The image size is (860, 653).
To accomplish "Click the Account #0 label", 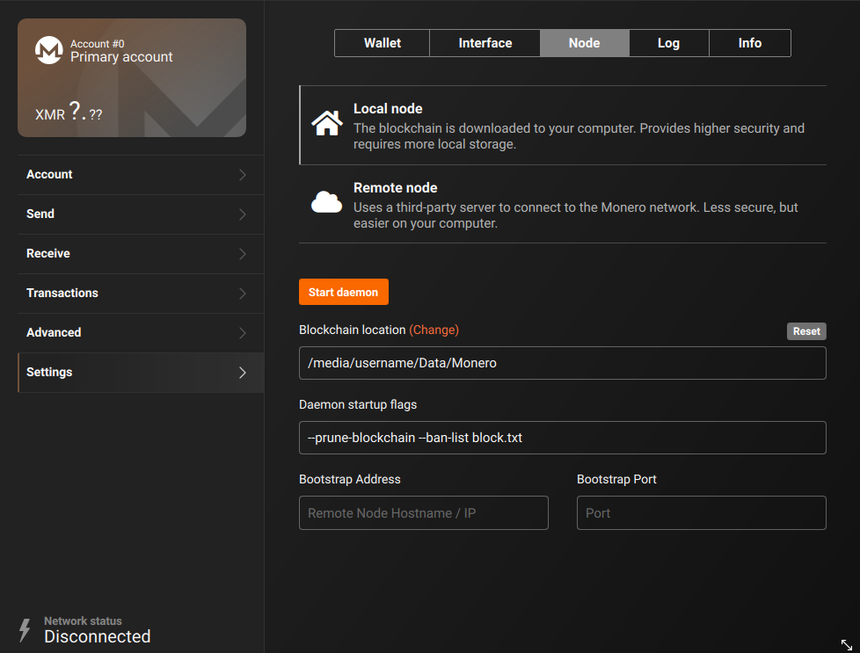I will point(97,44).
